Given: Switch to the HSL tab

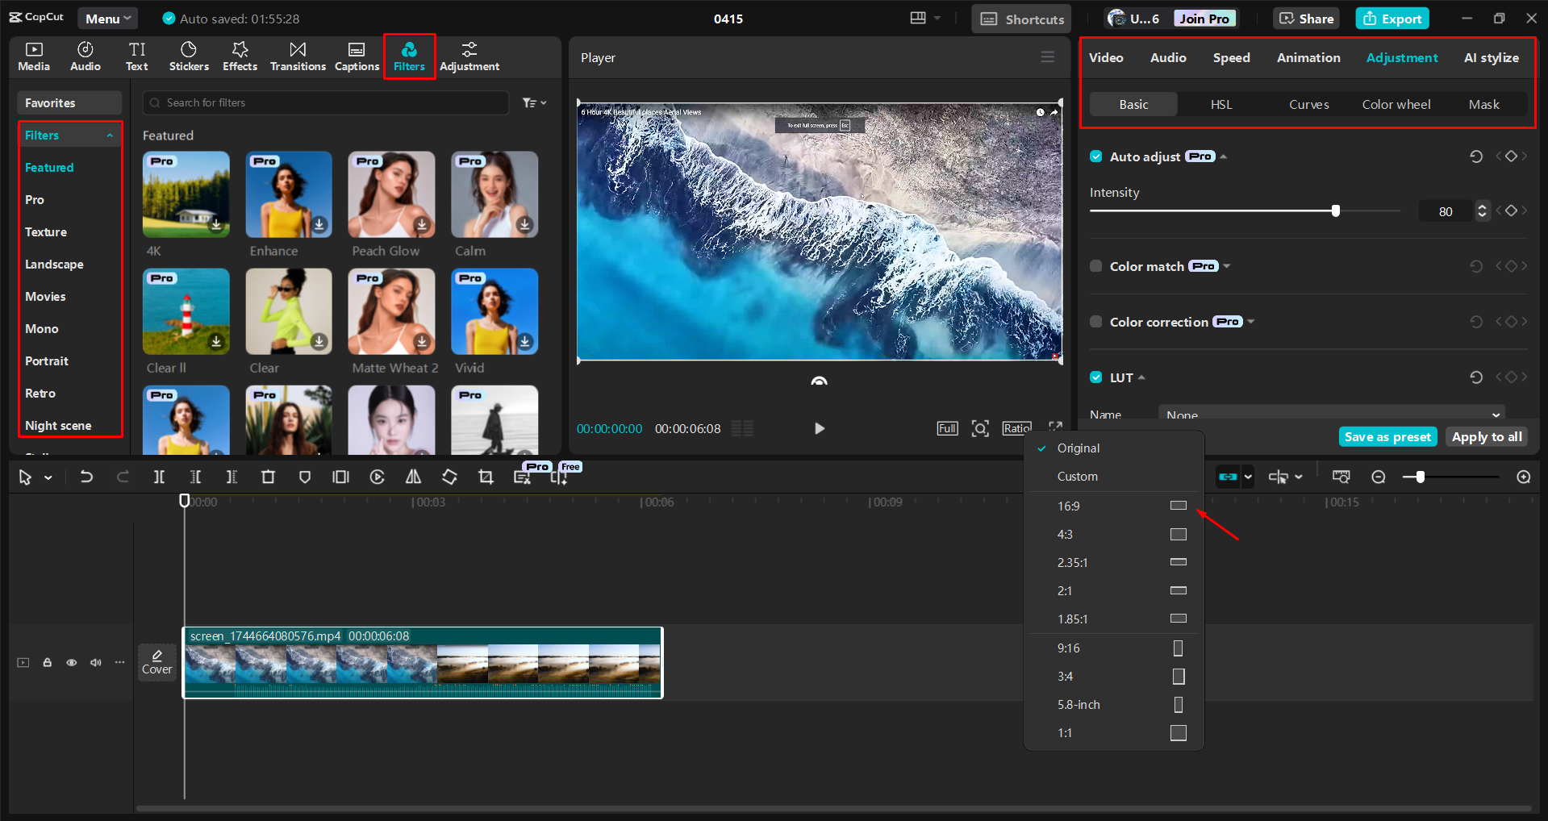Looking at the screenshot, I should (1221, 104).
